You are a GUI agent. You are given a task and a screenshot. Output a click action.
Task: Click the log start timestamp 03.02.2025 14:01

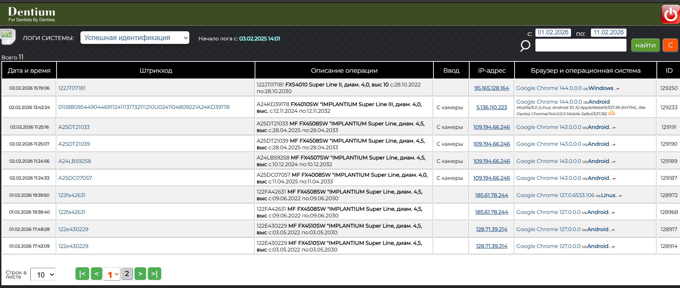(260, 38)
